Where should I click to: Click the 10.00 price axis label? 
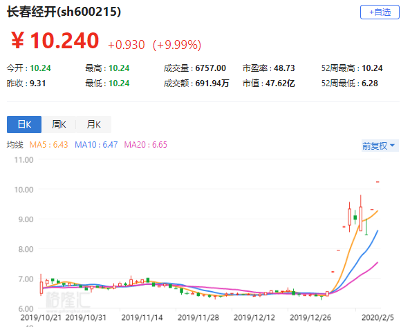24,190
